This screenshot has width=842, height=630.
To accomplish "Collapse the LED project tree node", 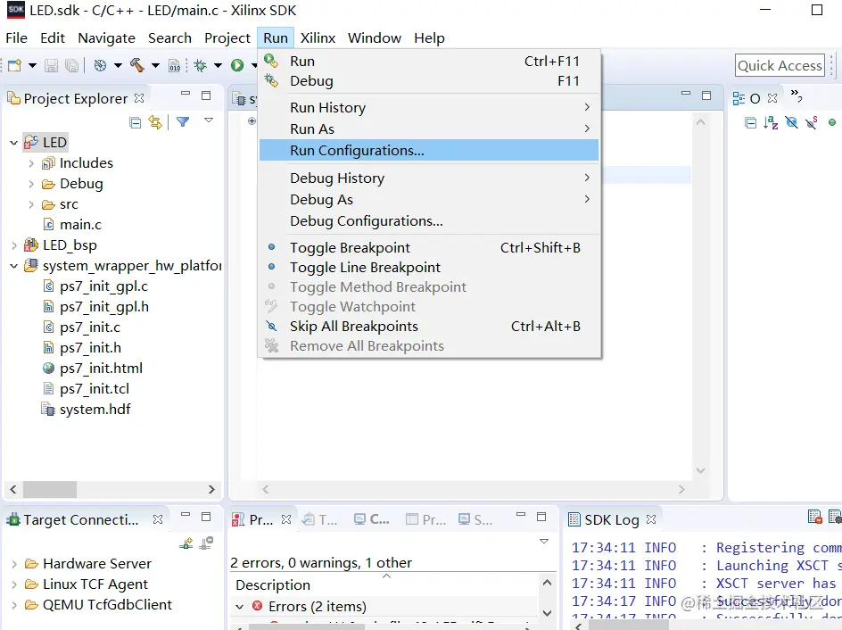I will point(14,143).
